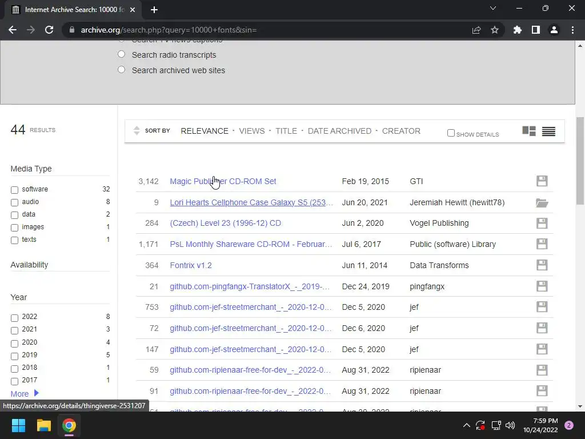The height and width of the screenshot is (439, 585).
Task: Open the Chrome extensions puzzle icon
Action: click(518, 30)
